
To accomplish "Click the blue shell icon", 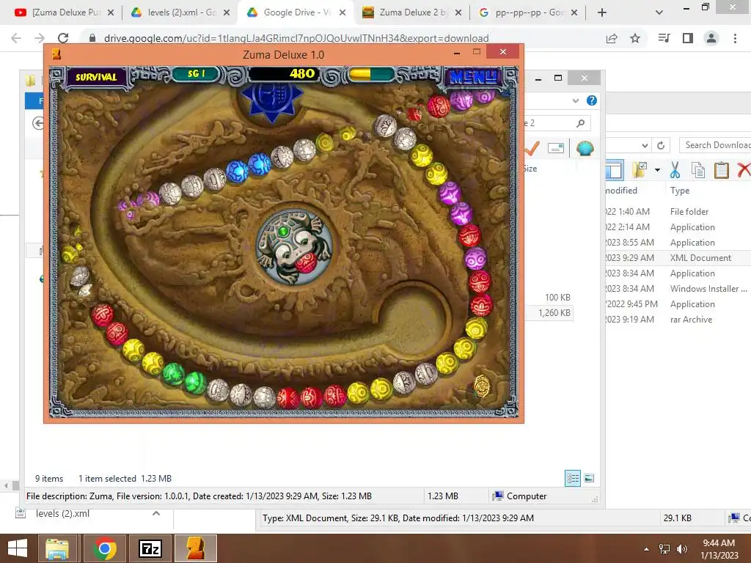I will [585, 148].
